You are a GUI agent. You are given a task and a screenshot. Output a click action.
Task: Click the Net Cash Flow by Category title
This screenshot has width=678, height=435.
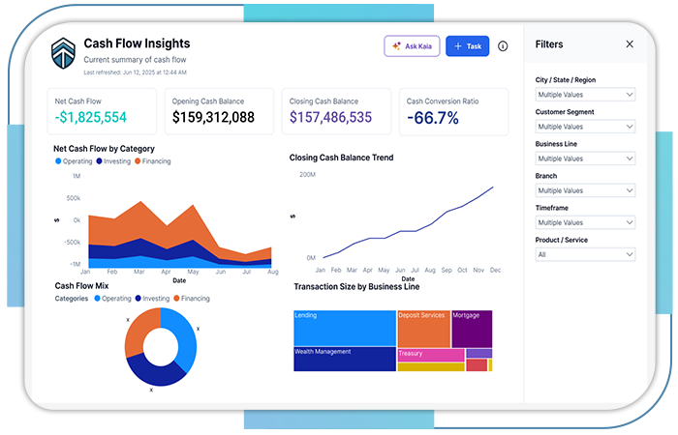click(104, 149)
